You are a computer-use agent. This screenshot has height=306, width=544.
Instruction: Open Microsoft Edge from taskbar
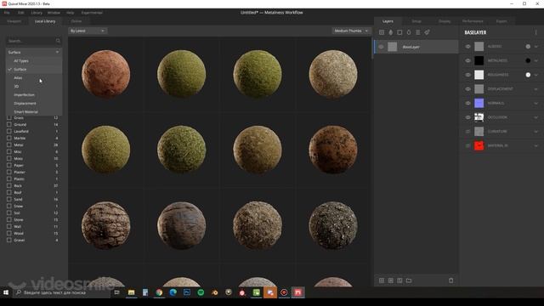tap(173, 292)
